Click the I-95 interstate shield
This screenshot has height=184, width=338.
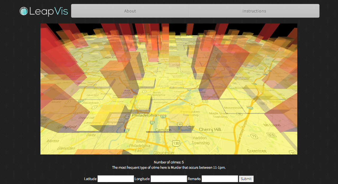point(152,123)
